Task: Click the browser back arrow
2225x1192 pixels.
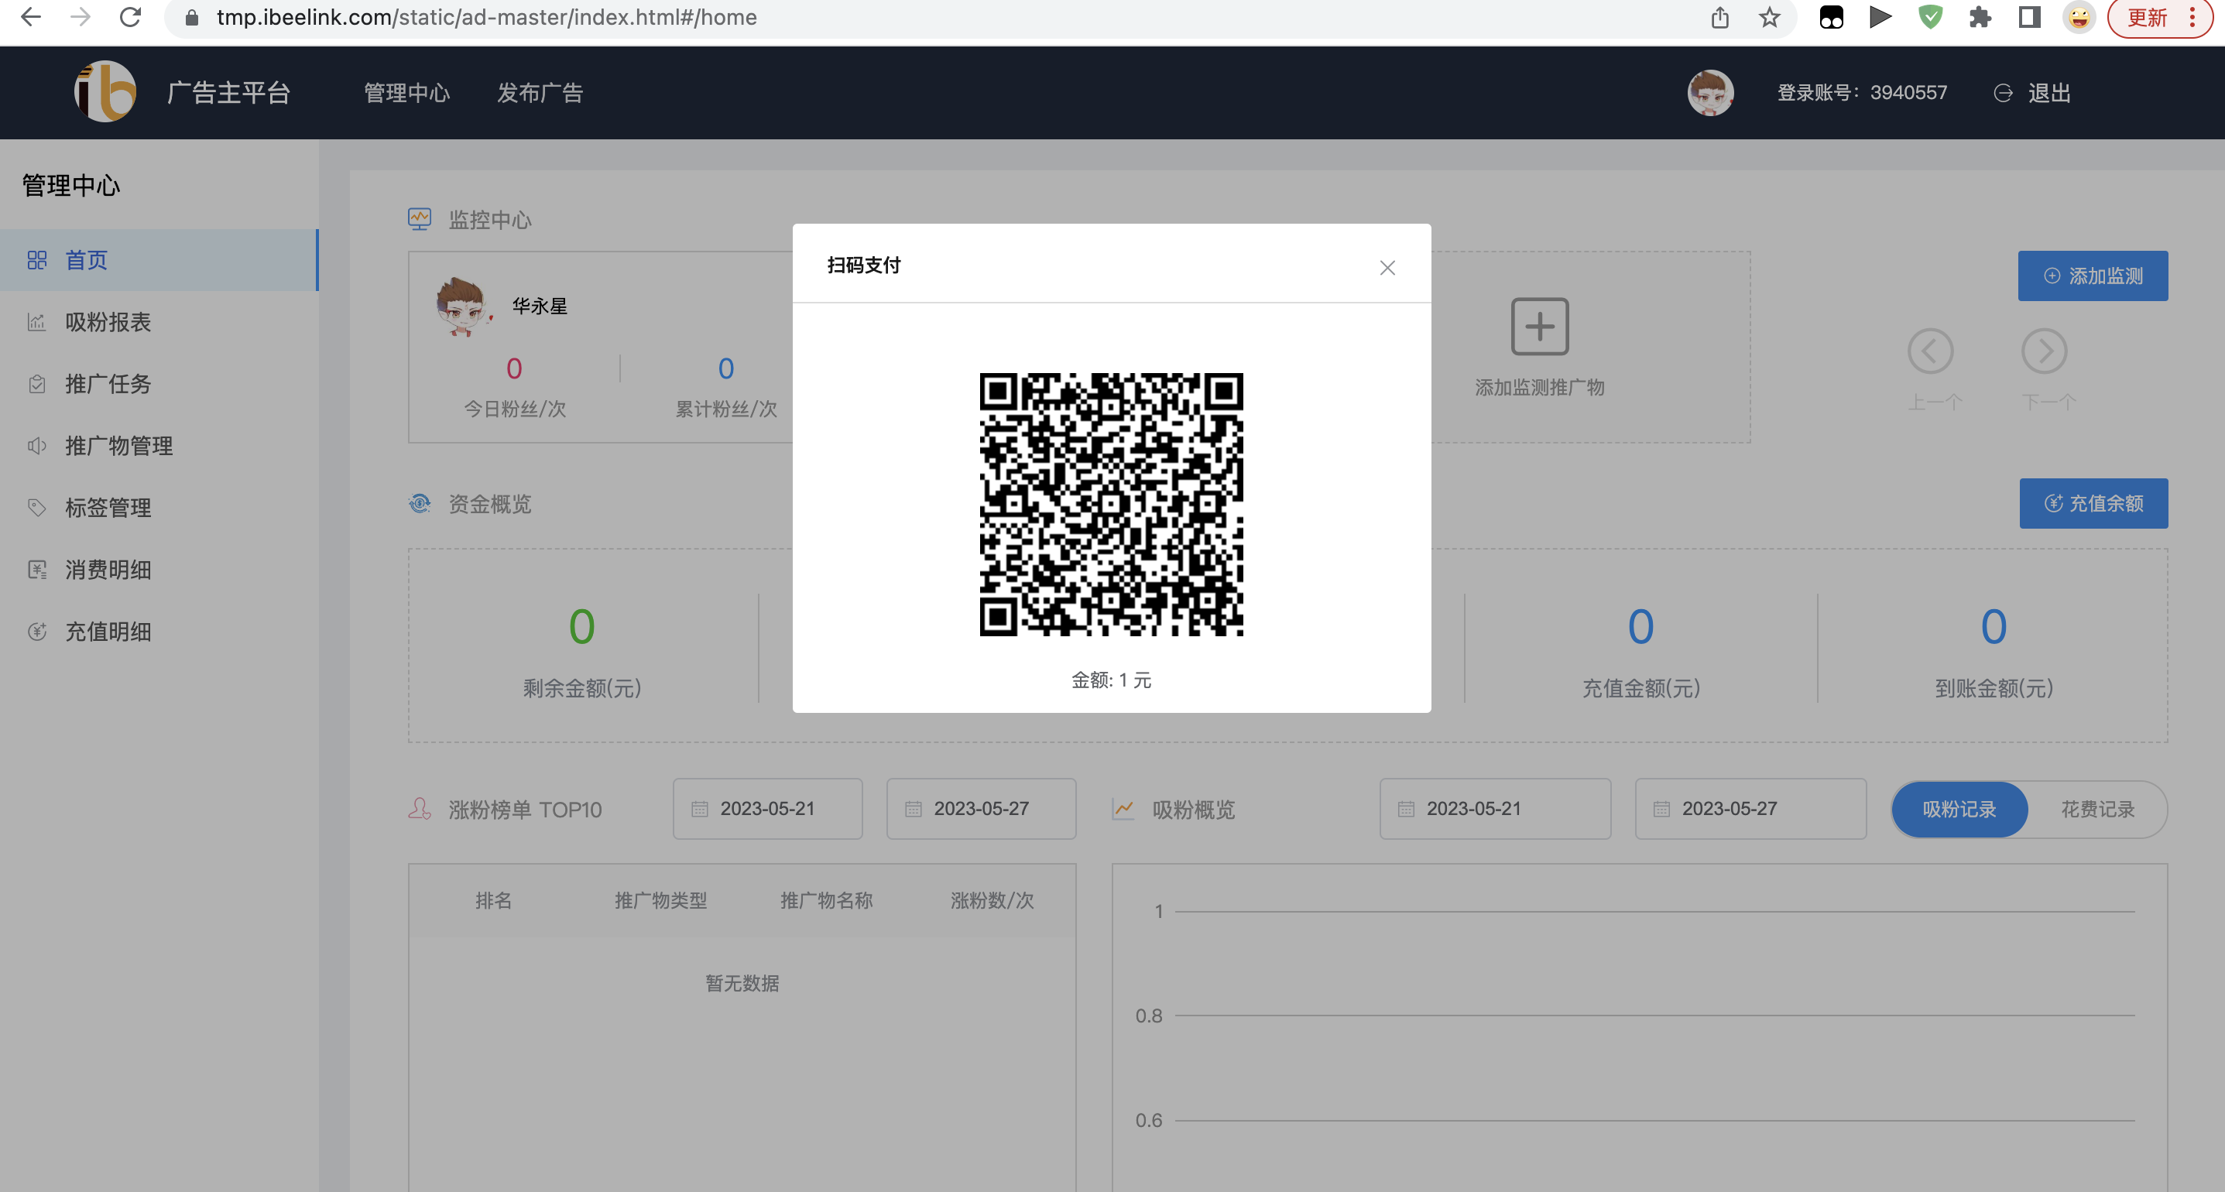Action: [30, 17]
